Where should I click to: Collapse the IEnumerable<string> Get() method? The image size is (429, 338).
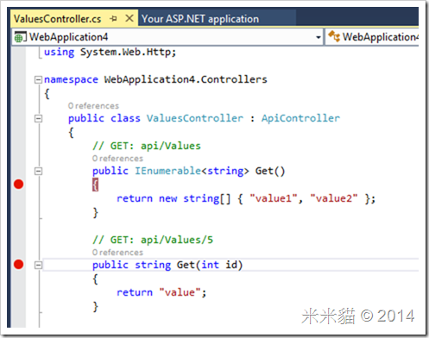pos(38,172)
